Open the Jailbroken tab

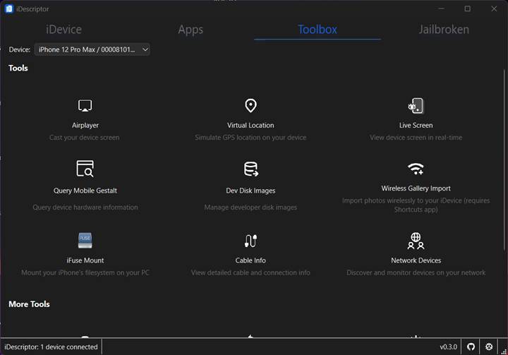444,30
